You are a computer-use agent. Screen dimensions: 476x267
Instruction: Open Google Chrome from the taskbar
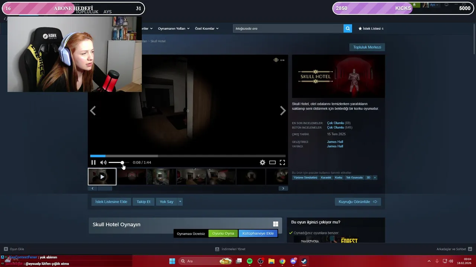click(x=282, y=261)
